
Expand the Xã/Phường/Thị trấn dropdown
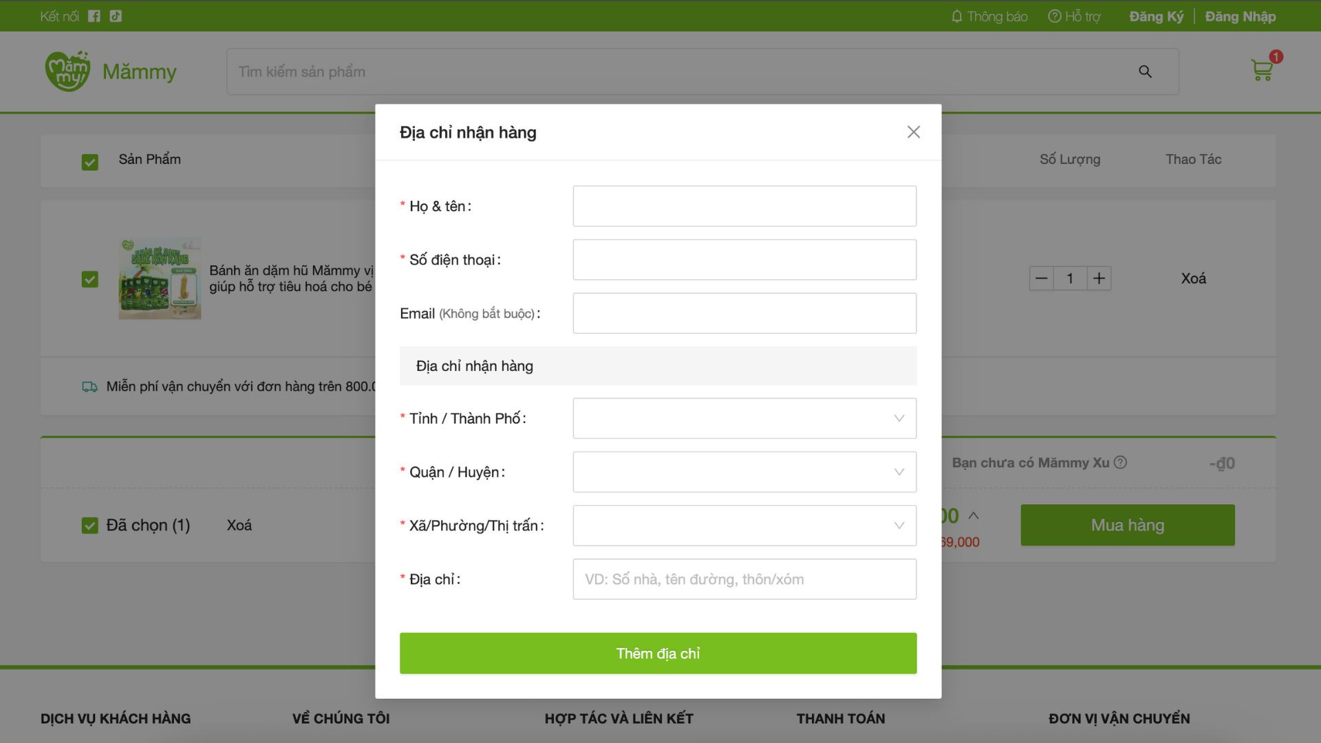(x=744, y=526)
